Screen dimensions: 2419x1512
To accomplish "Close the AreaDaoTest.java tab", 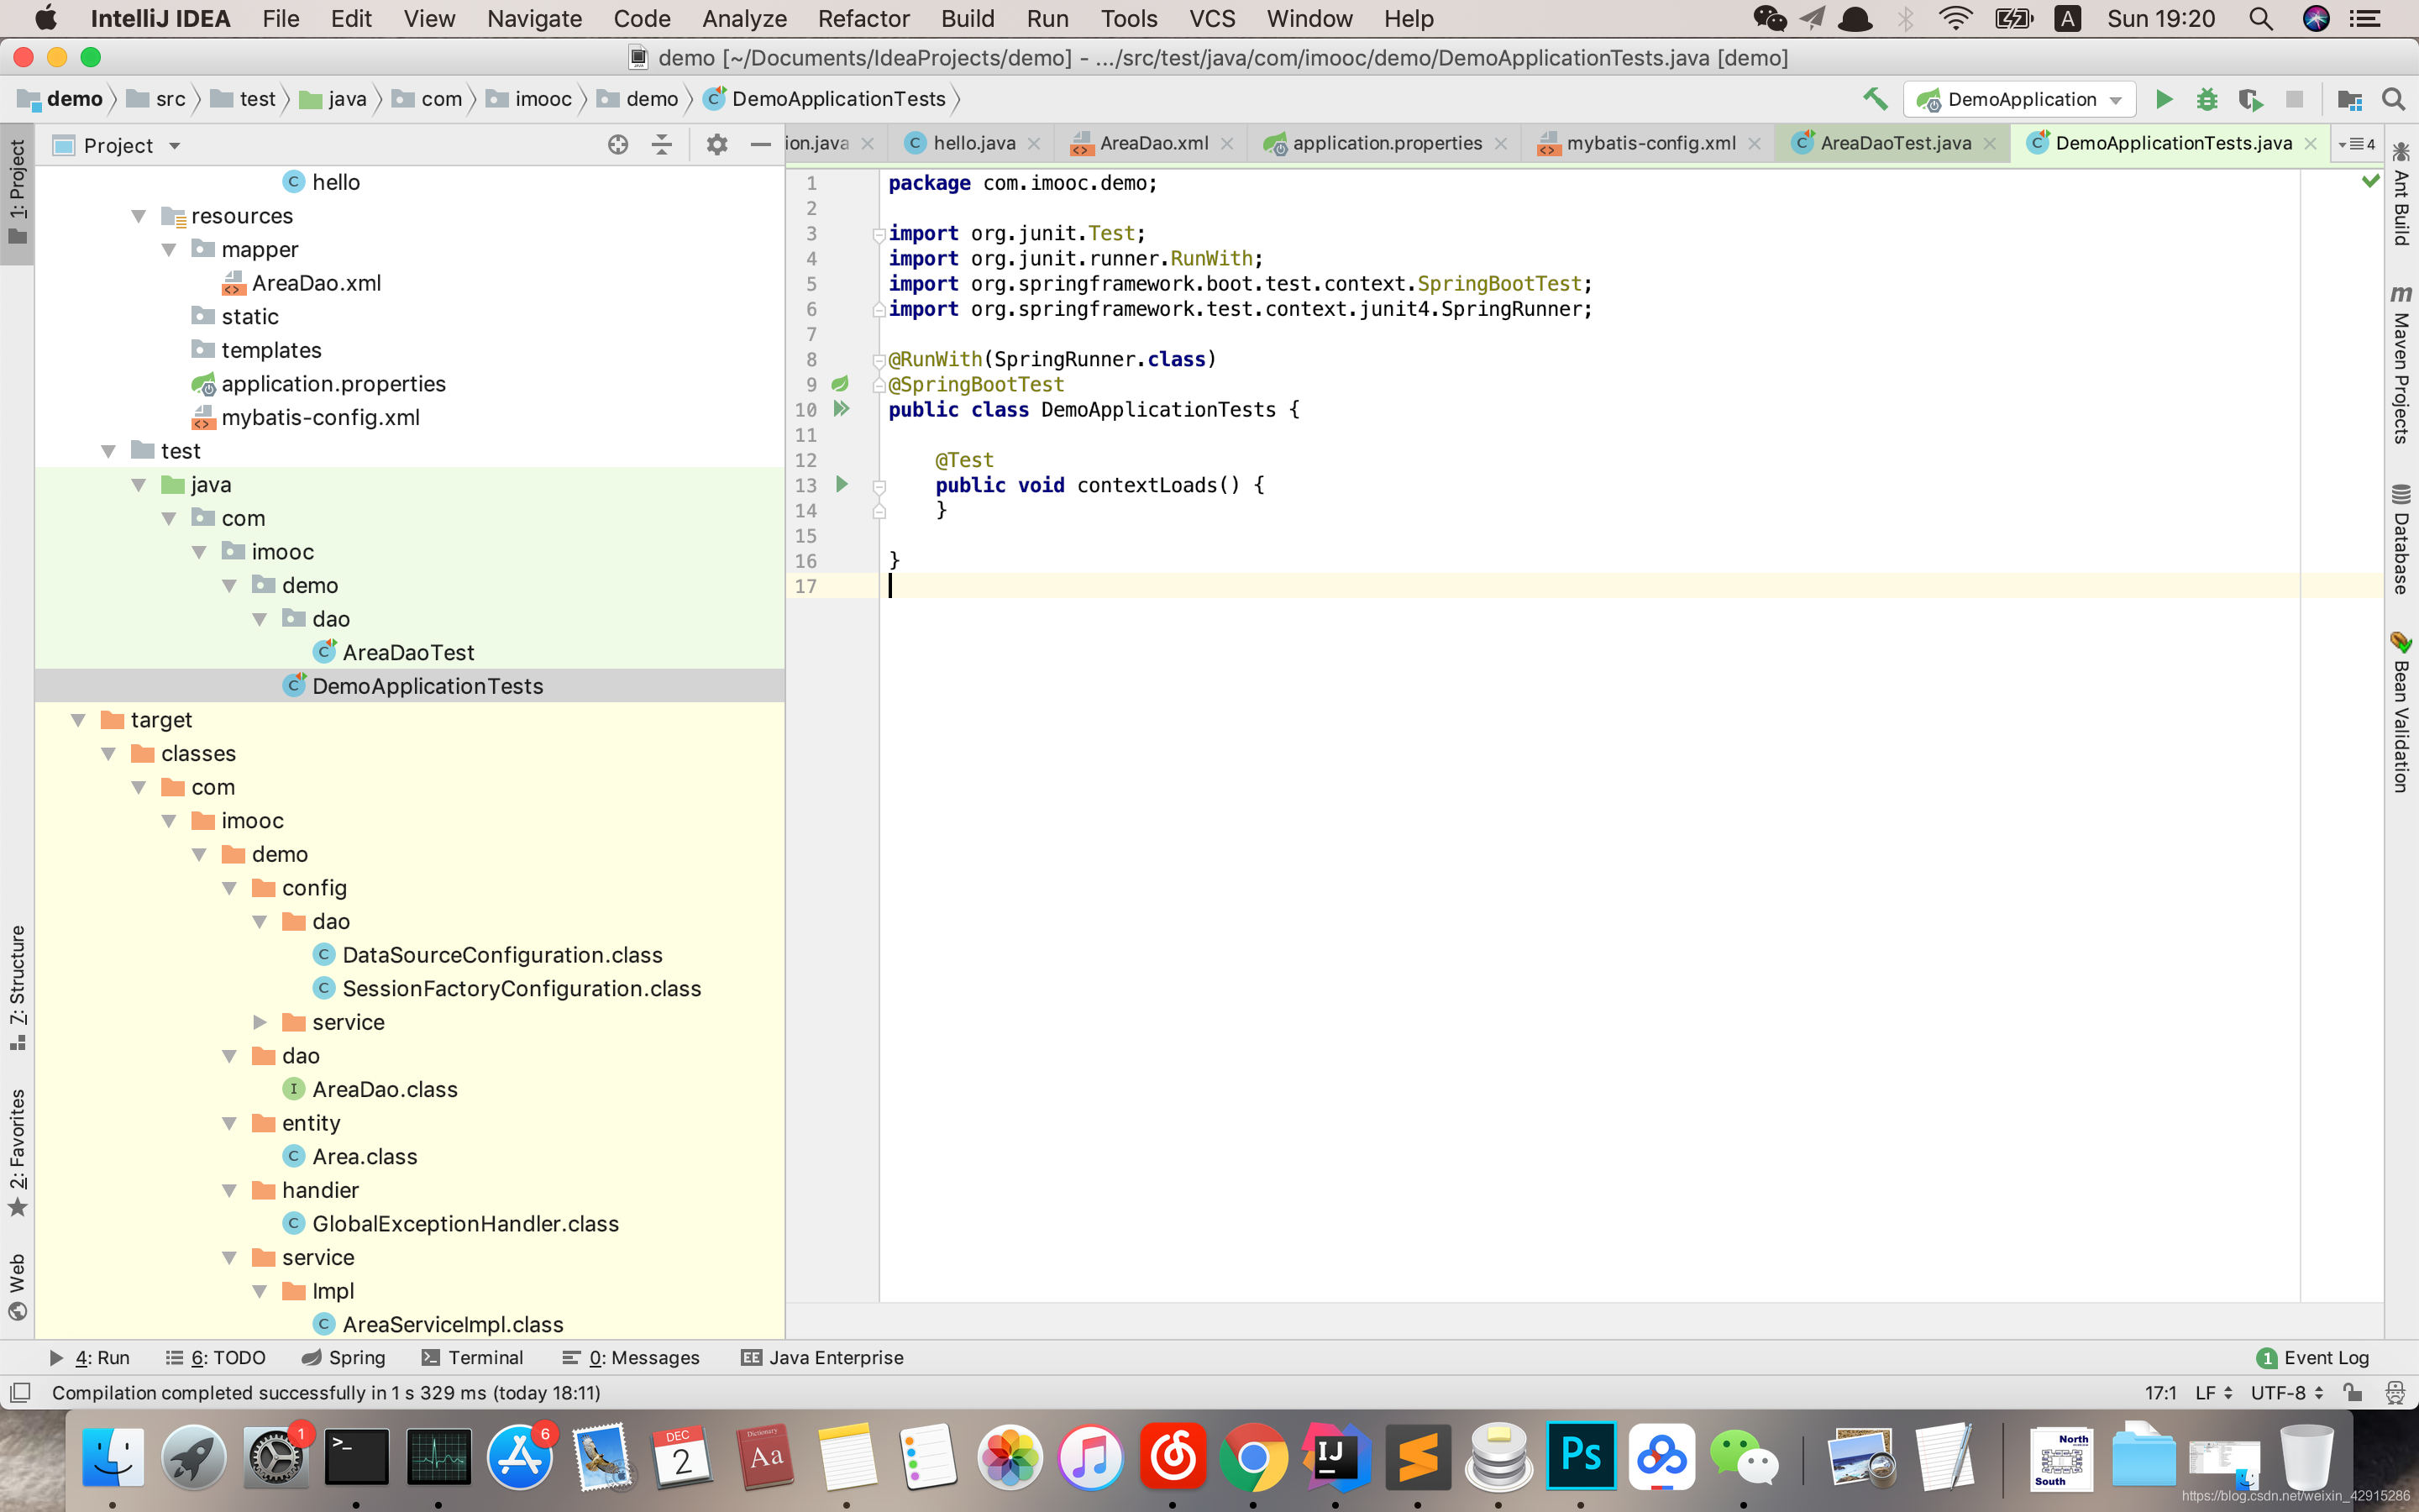I will pyautogui.click(x=1990, y=144).
